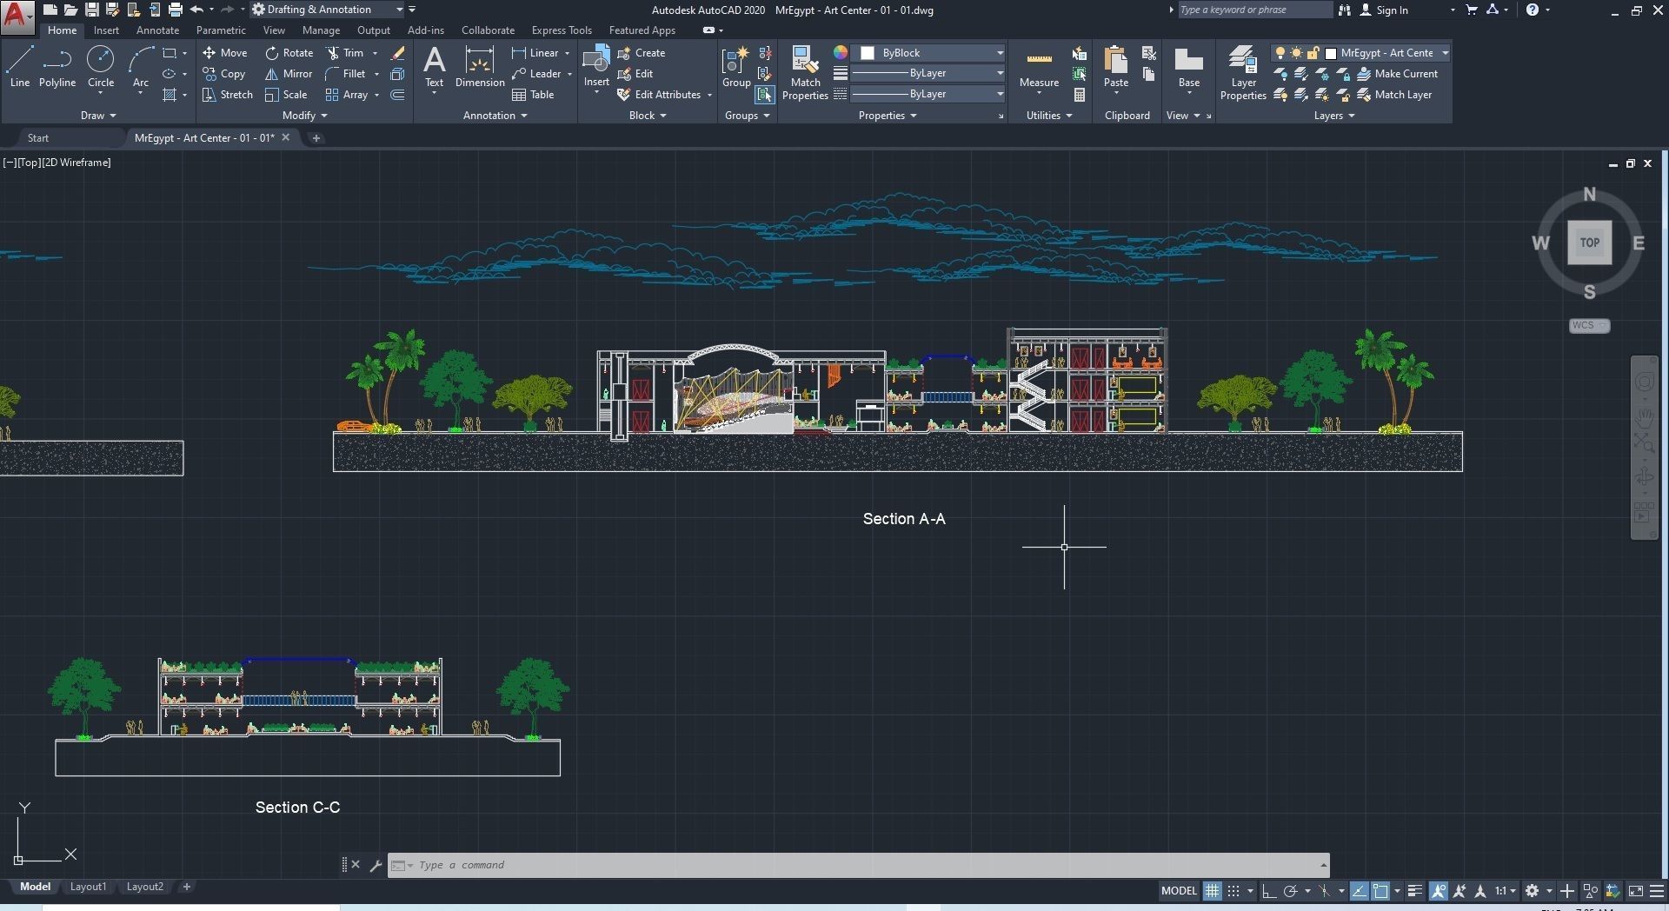Switch to the Layout1 tab
This screenshot has width=1669, height=911.
pyautogui.click(x=87, y=887)
